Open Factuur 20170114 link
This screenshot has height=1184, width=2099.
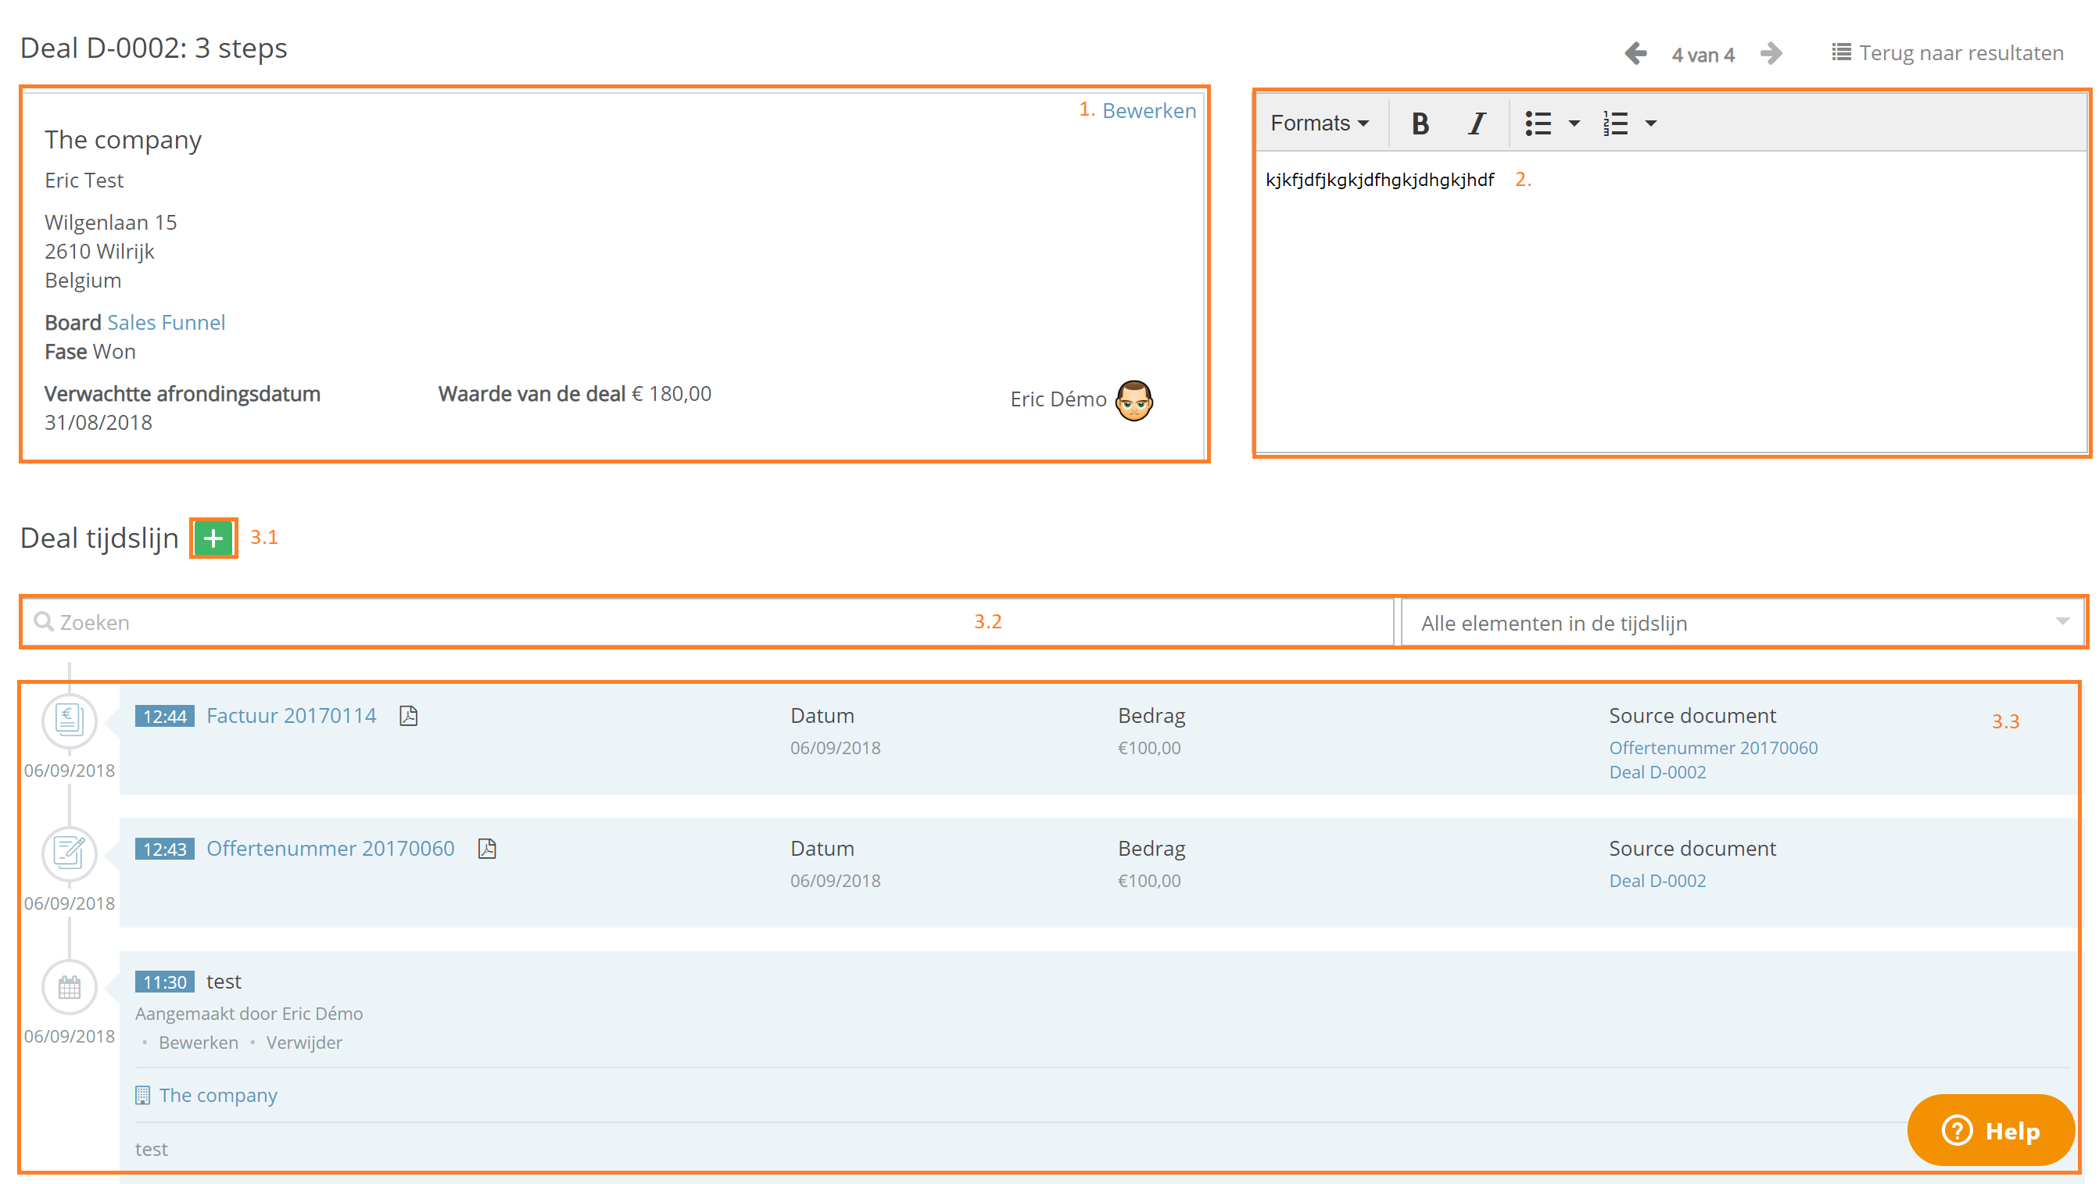pyautogui.click(x=291, y=715)
